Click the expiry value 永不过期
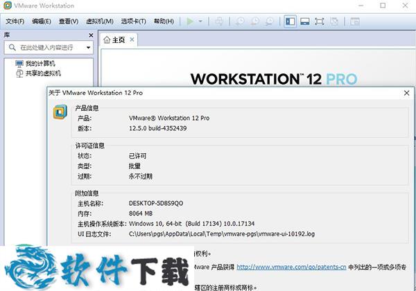Viewport: 416px width, 291px height. (x=141, y=176)
